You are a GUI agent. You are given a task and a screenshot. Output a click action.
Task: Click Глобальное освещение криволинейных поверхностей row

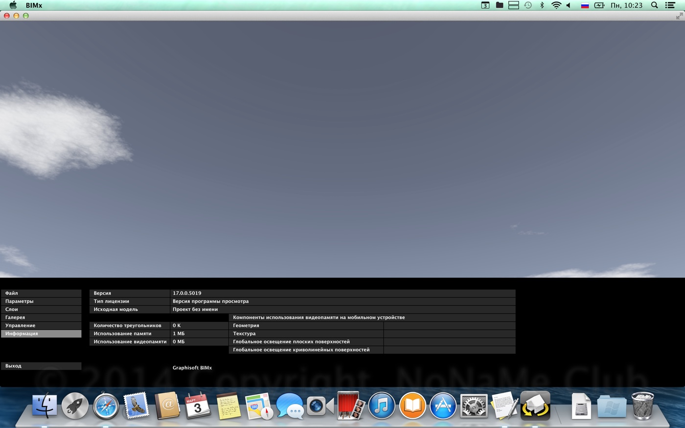(372, 350)
